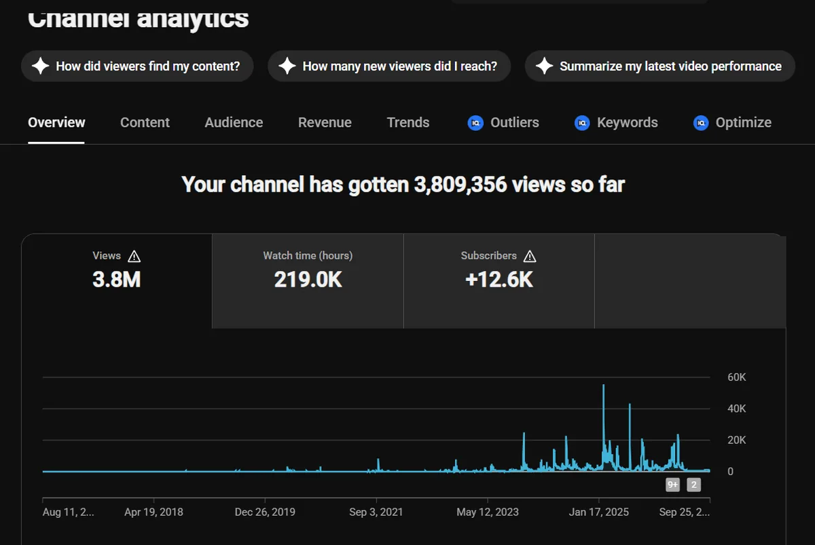Select the Views 3.8M metric card

tap(117, 281)
